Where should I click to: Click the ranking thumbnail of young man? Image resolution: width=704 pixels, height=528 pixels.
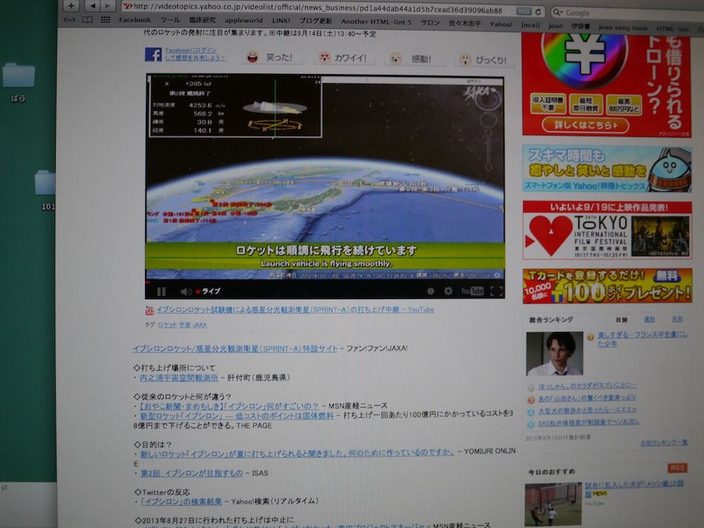point(555,354)
